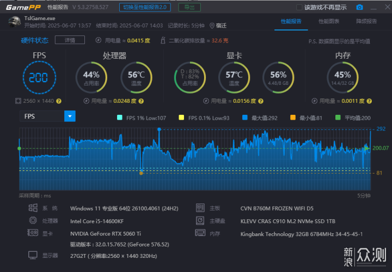Click the memory 45% usage gauge

[x=342, y=78]
